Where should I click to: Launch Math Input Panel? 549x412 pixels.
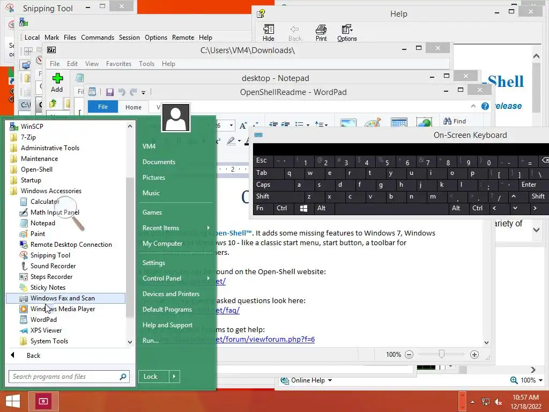tap(55, 212)
